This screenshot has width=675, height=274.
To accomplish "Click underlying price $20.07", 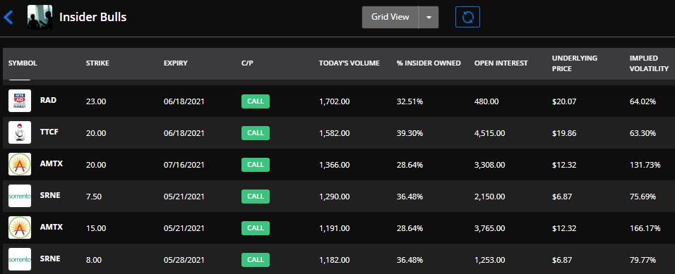I will click(563, 102).
